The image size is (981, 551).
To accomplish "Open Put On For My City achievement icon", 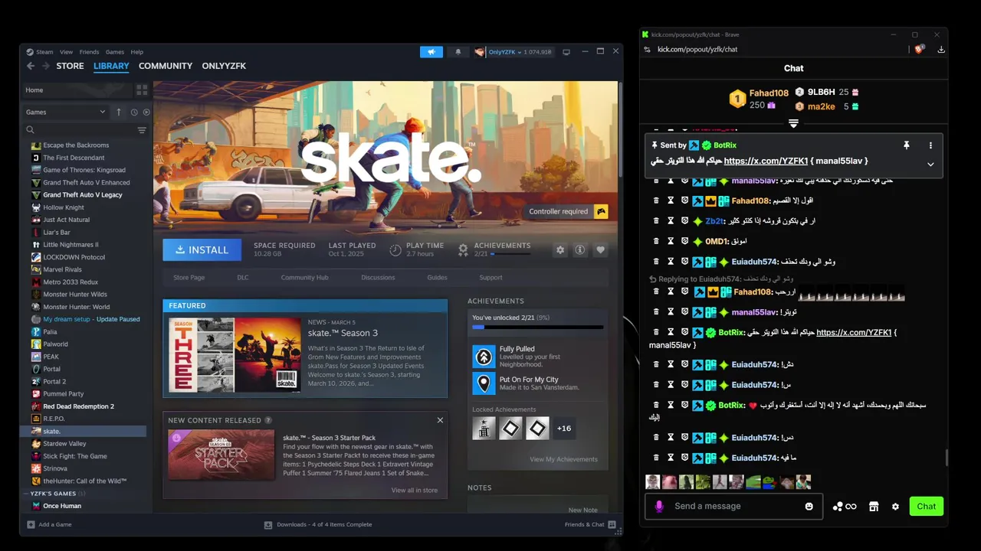I will 484,383.
